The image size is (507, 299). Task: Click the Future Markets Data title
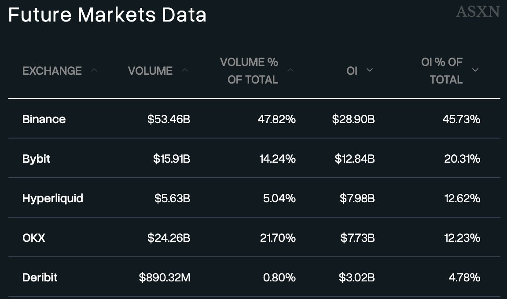[x=107, y=15]
